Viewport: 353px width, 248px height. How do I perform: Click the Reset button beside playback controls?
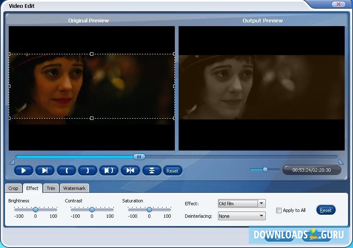click(173, 170)
